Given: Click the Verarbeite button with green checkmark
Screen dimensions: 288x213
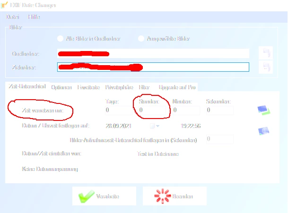Looking at the screenshot, I should point(104,196).
